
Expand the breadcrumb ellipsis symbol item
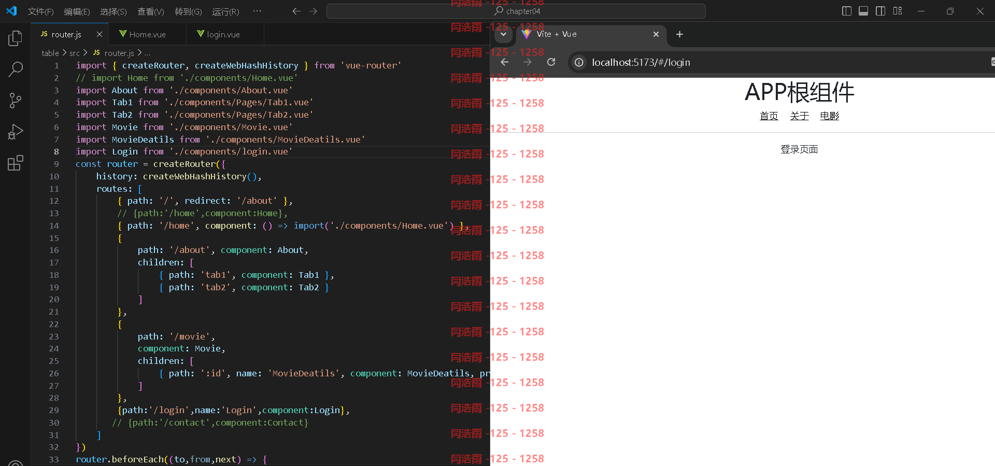[147, 53]
